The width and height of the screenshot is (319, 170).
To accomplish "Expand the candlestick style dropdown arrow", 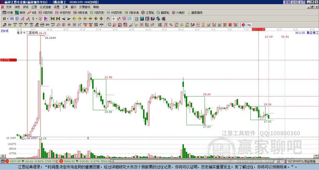I will [36, 19].
